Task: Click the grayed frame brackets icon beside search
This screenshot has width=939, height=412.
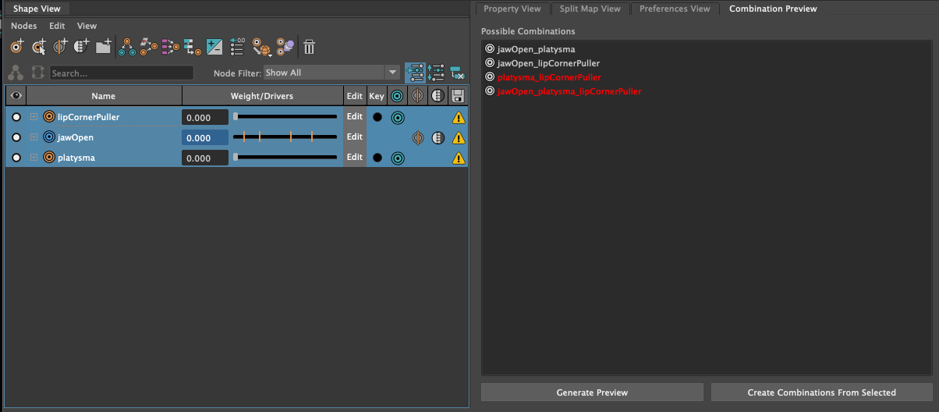Action: (x=37, y=73)
